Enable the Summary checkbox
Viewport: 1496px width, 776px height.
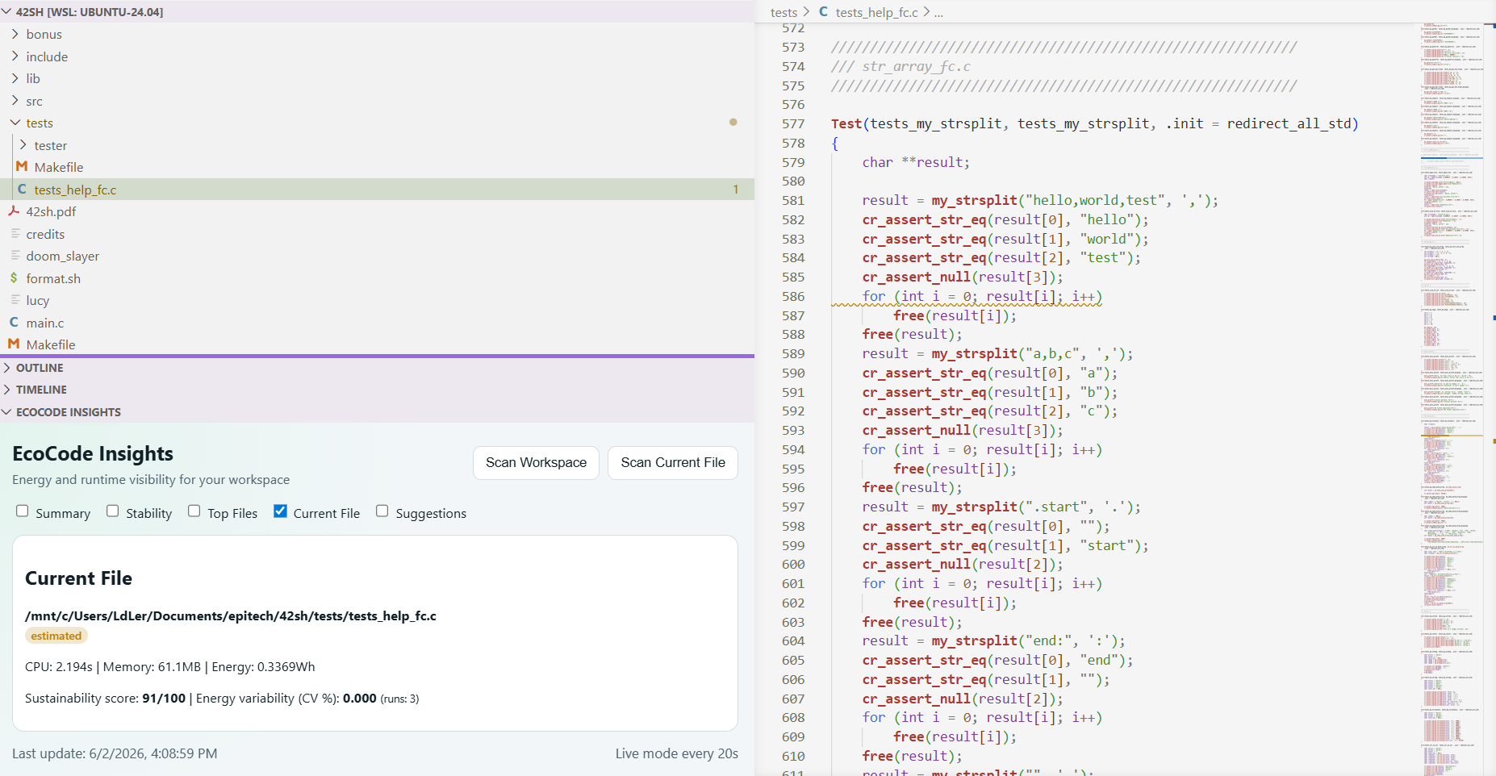point(23,511)
